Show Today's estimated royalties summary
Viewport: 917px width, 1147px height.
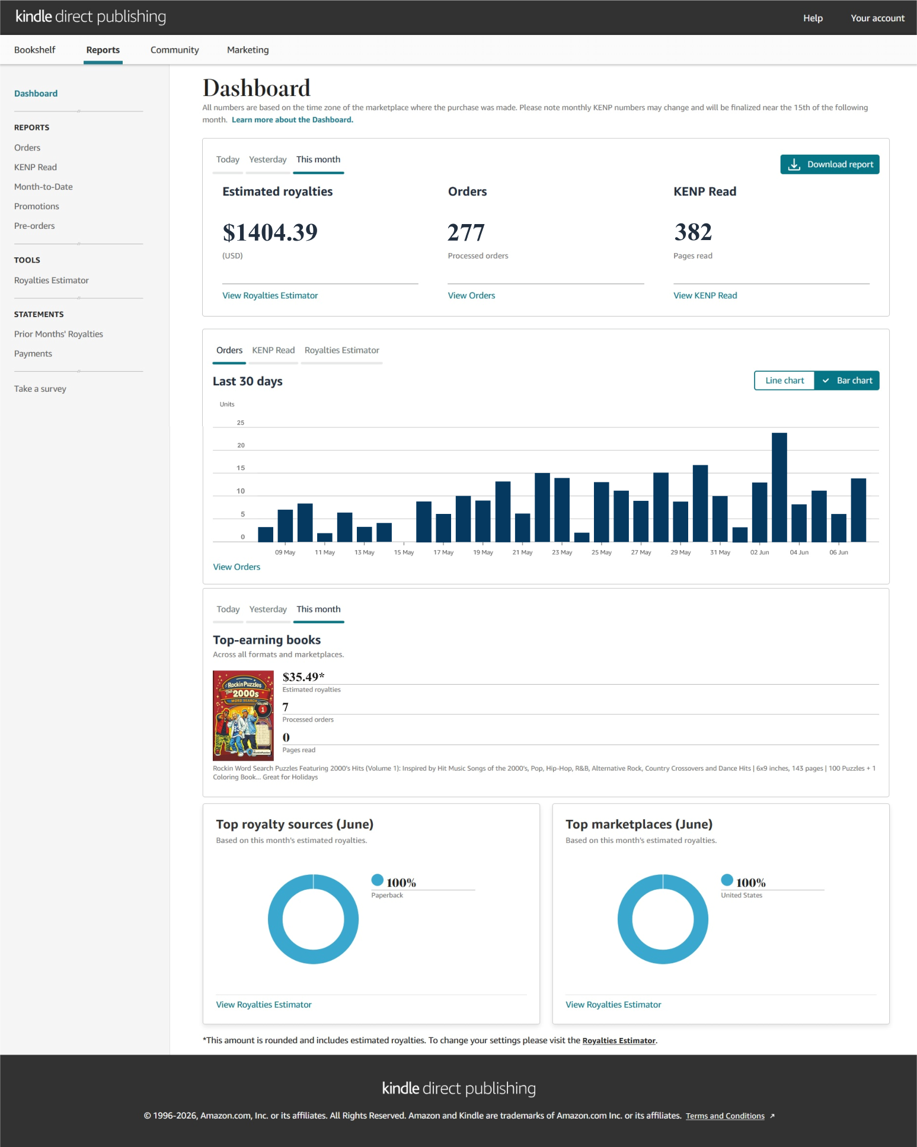tap(228, 159)
